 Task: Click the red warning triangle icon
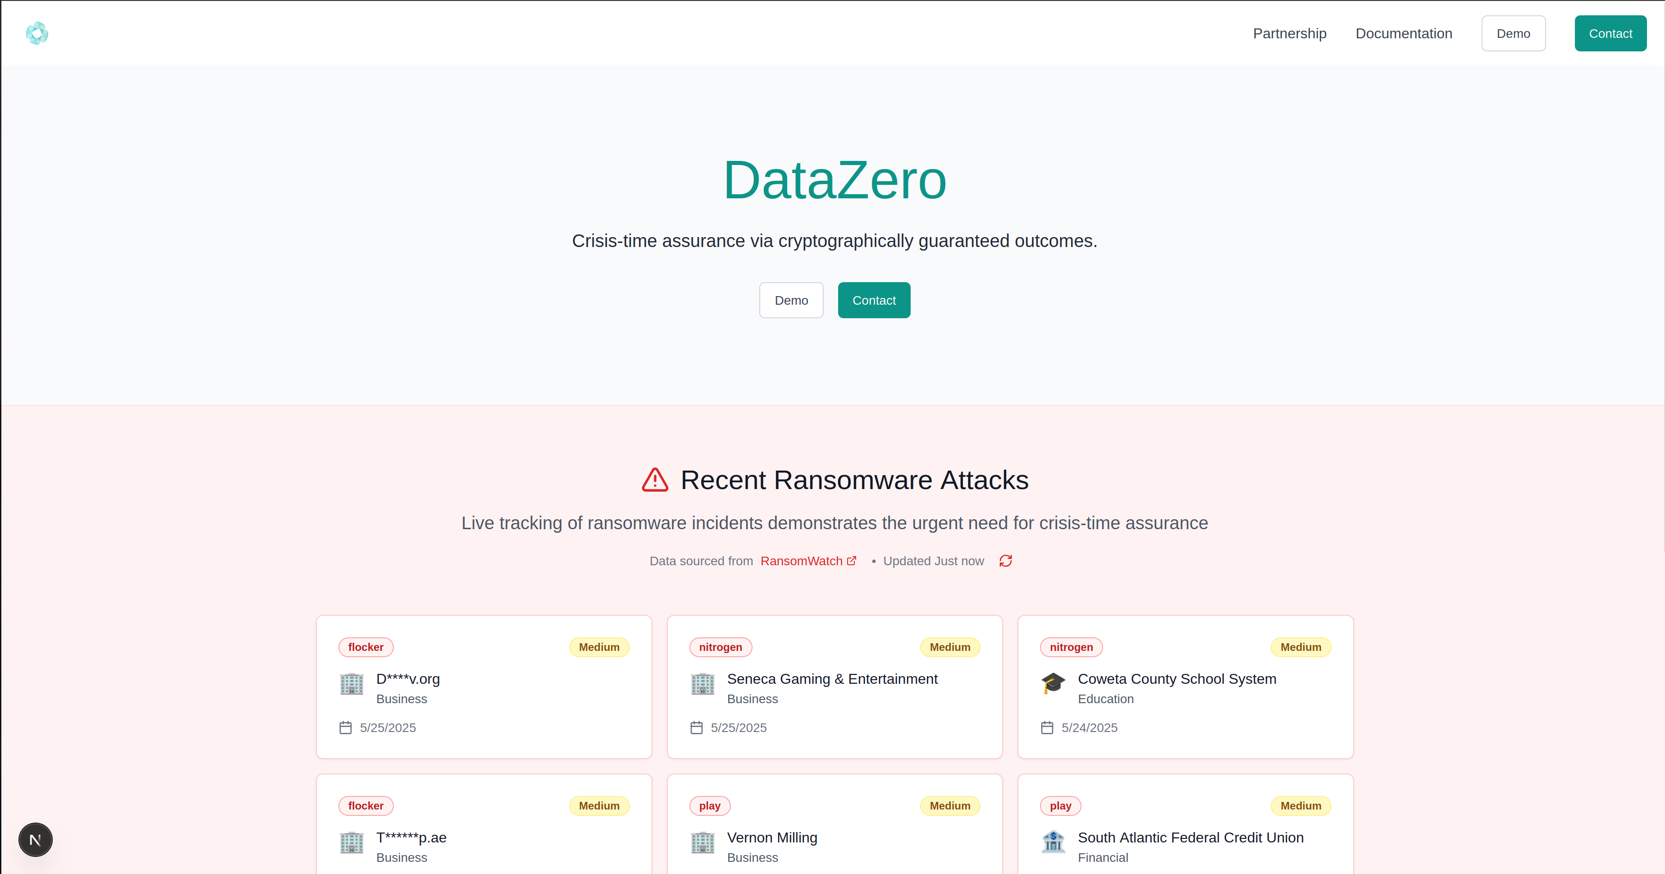point(655,480)
